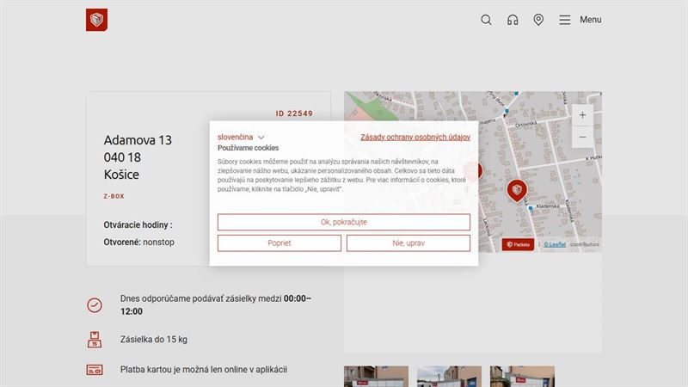The width and height of the screenshot is (688, 387).
Task: Open the hamburger Menu
Action: click(580, 20)
